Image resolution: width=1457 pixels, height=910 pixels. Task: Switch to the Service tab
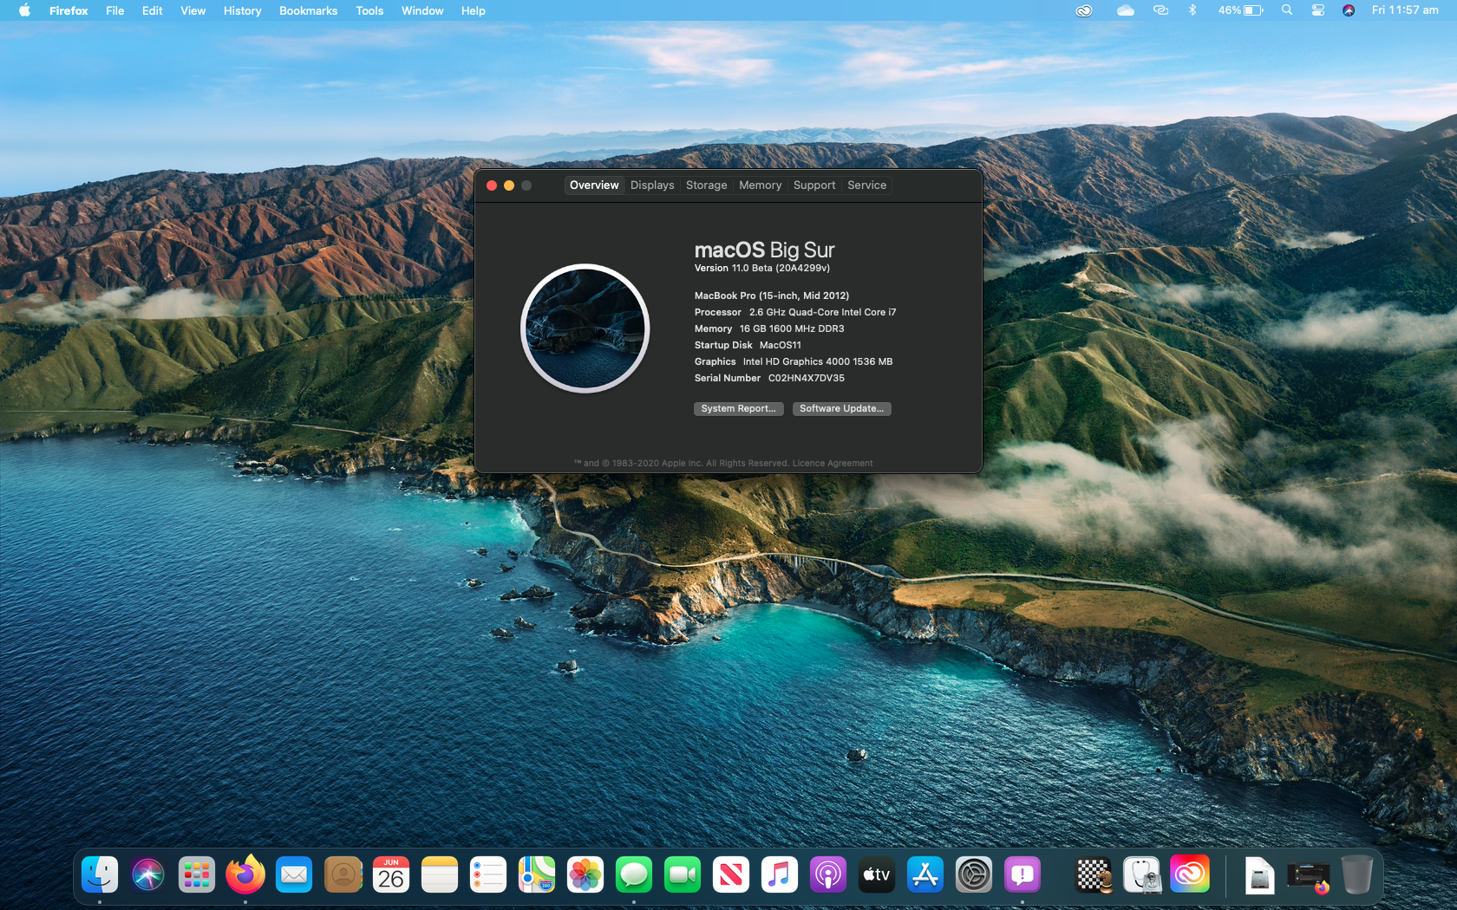click(866, 185)
